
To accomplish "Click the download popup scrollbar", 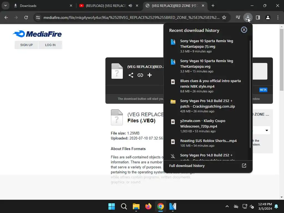I will [250, 94].
